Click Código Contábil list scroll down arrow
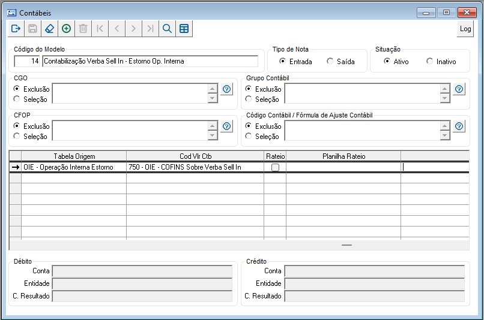Viewport: 484px width, 320px height. click(x=444, y=135)
